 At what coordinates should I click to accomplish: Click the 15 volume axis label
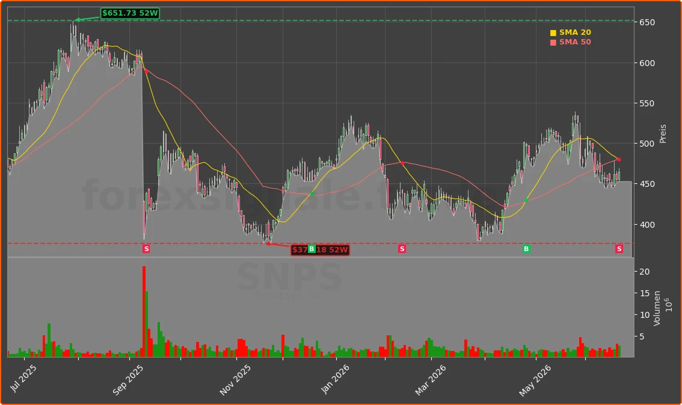point(645,293)
